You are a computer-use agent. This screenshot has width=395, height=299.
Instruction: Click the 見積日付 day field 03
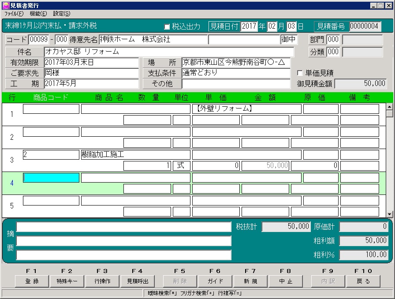tap(291, 26)
